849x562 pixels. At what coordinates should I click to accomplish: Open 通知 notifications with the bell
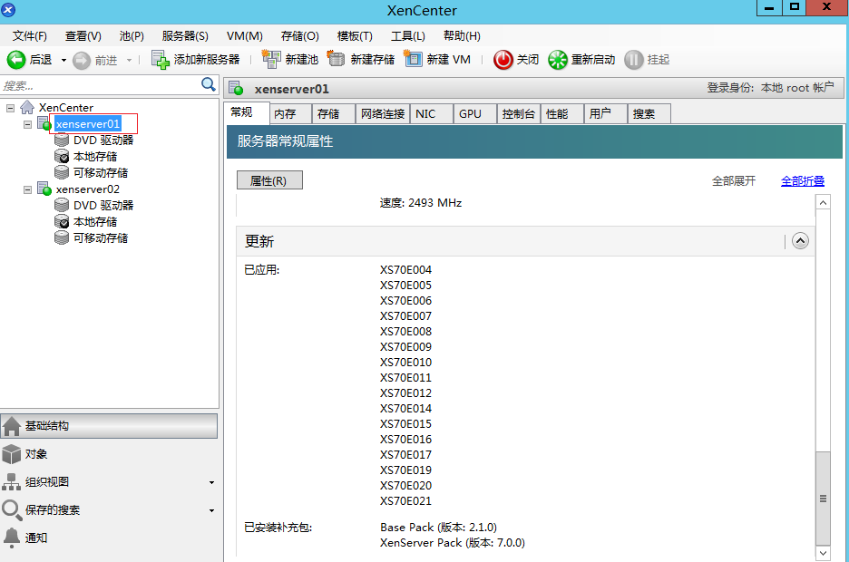coord(12,538)
